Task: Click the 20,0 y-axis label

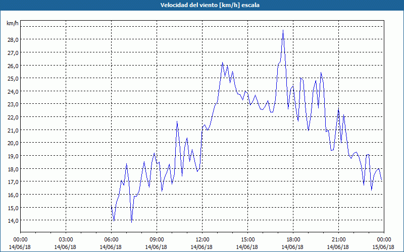Action: (x=14, y=143)
